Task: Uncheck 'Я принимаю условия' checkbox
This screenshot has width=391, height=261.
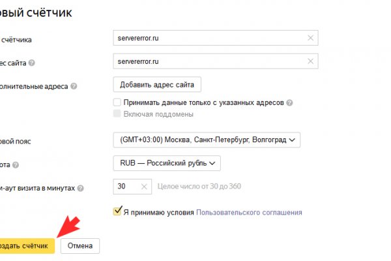Action: 117,211
